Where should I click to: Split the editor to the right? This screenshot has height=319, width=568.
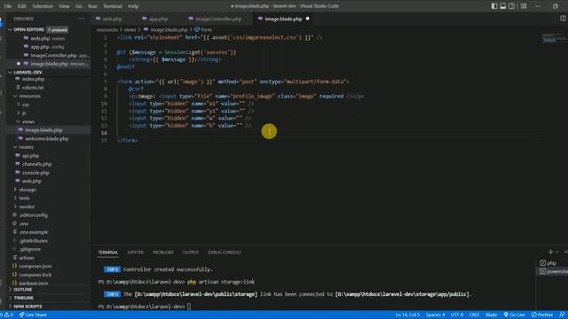[x=563, y=19]
